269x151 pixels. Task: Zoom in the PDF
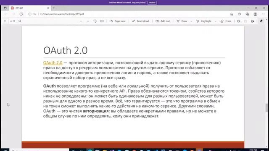click(x=88, y=21)
